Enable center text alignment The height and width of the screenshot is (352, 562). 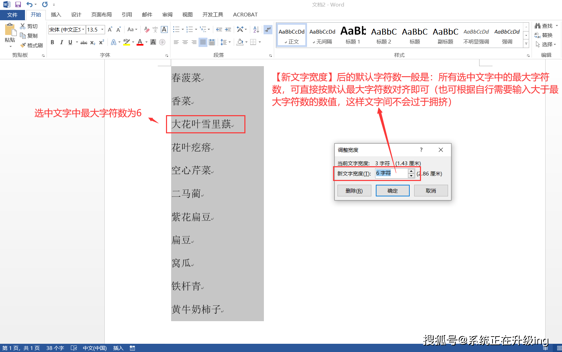pos(185,42)
